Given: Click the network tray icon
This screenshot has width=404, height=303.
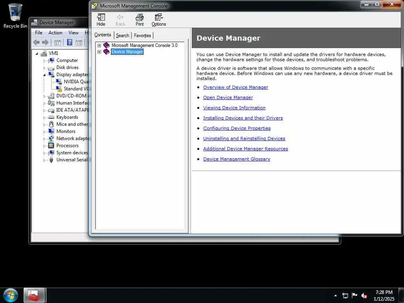Looking at the screenshot, I should pos(345,296).
